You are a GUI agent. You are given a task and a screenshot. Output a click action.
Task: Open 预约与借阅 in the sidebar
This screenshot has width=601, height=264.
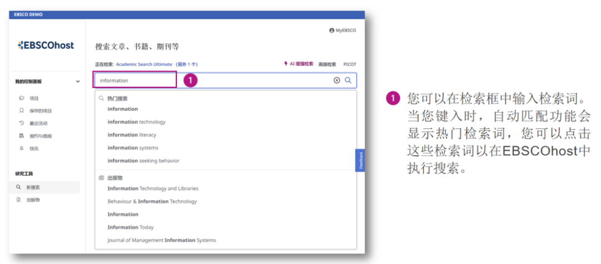click(40, 136)
